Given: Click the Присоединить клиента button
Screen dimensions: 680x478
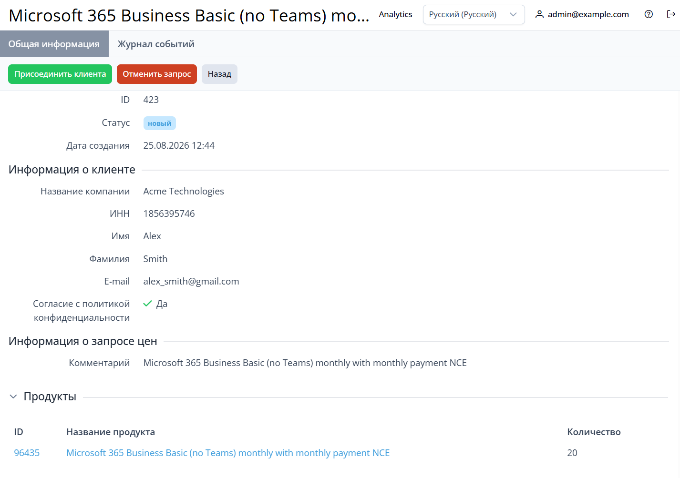Looking at the screenshot, I should (x=60, y=74).
